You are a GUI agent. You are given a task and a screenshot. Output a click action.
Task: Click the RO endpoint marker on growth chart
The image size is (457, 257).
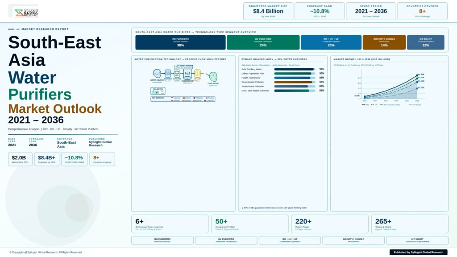[417, 75]
